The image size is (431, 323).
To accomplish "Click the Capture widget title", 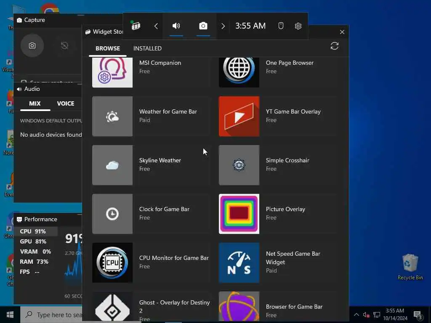I will tap(35, 20).
